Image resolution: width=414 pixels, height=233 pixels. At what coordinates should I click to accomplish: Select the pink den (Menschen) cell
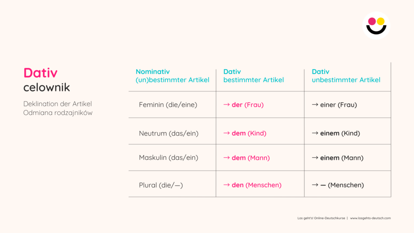(x=252, y=185)
